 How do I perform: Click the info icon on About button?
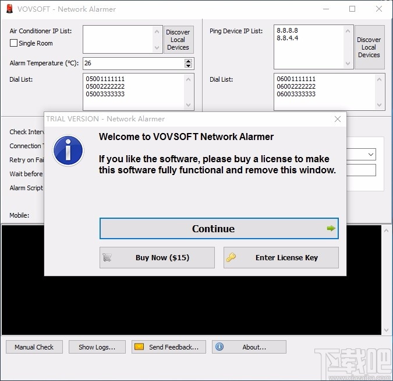click(x=219, y=347)
